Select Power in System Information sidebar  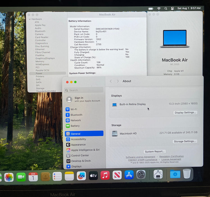[48, 73]
